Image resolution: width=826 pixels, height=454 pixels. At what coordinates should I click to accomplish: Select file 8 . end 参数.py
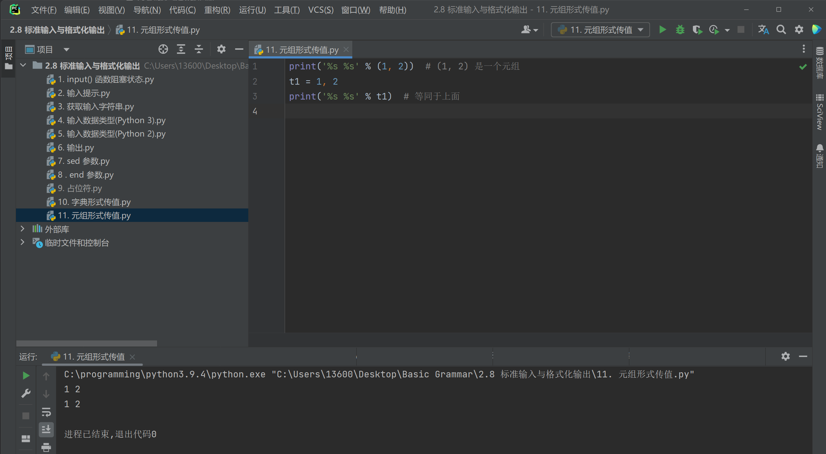pos(80,175)
